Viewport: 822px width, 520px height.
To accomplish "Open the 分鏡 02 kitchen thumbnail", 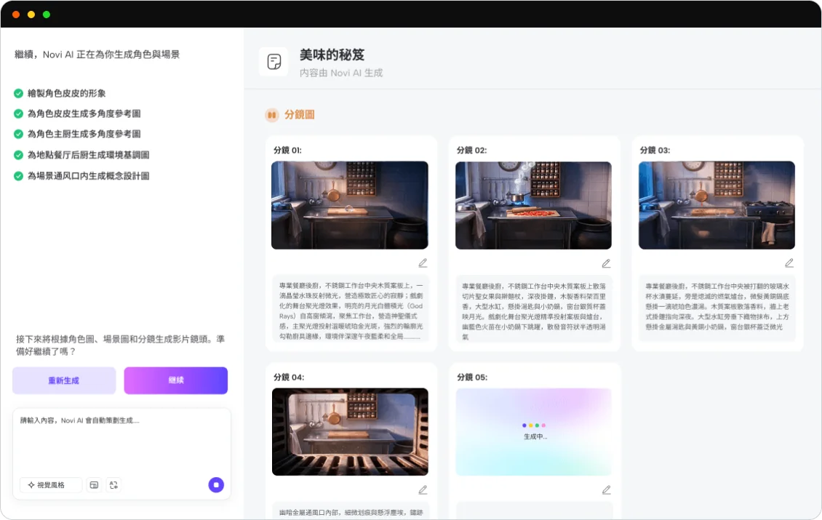I will [533, 205].
